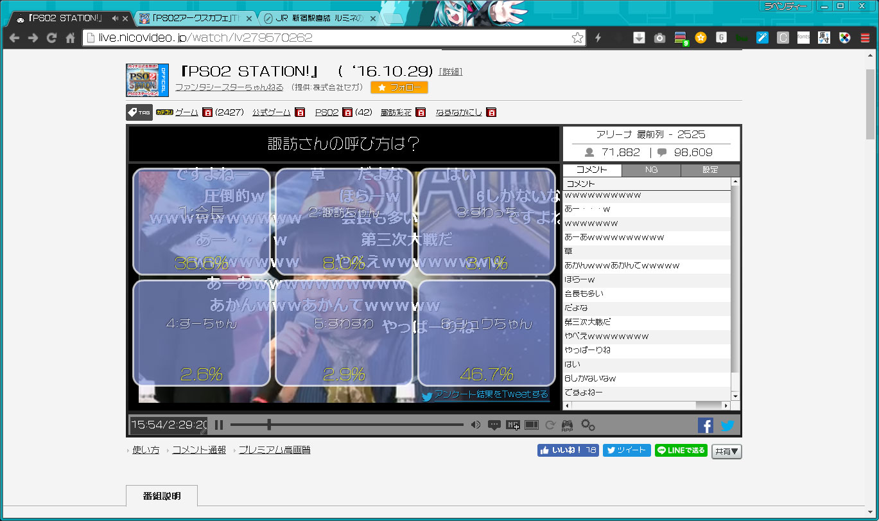Switch to fullscreen screen-mode icon

532,425
